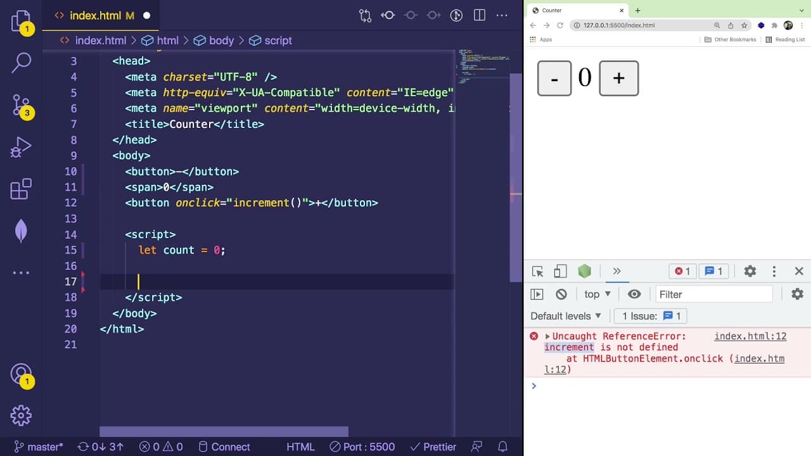This screenshot has width=811, height=456.
Task: Open the Search magnifier in activity bar
Action: [x=21, y=62]
